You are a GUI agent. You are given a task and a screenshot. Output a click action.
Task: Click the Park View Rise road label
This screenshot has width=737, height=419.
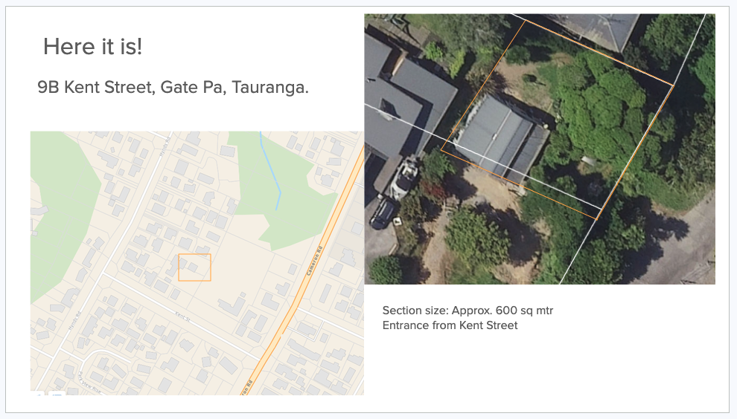click(89, 383)
